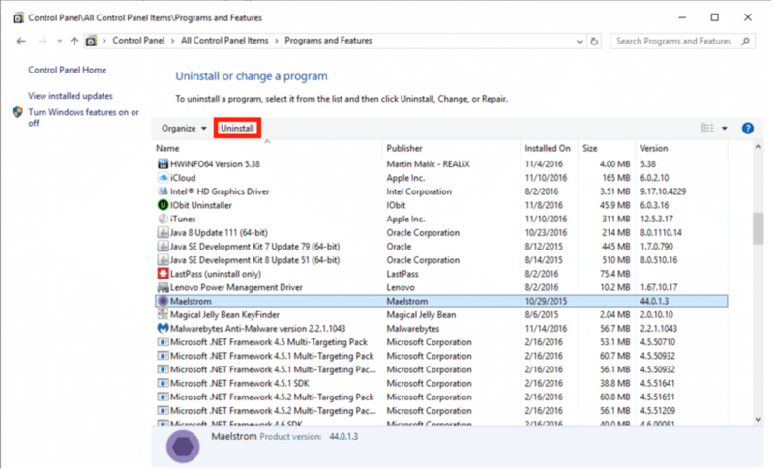Click the Intel HD Graphics Driver icon
Image resolution: width=774 pixels, height=470 pixels.
tap(163, 191)
